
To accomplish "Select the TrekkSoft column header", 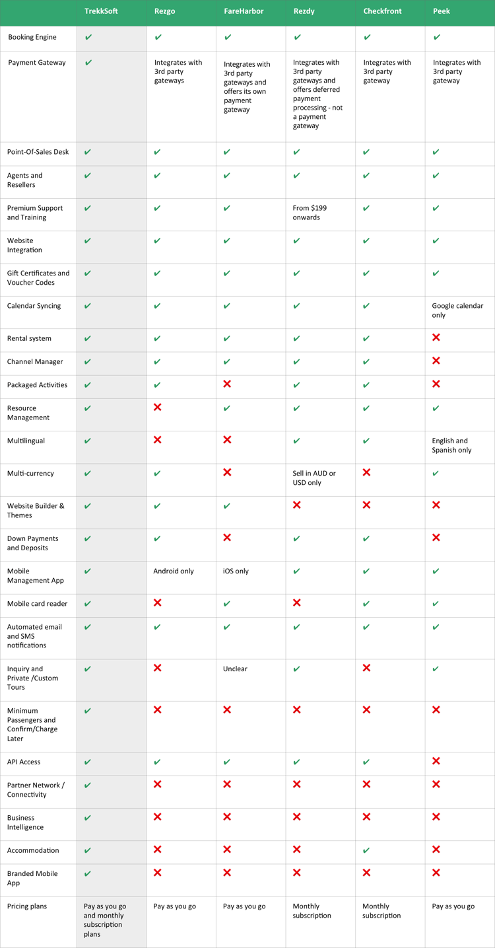I will [101, 11].
